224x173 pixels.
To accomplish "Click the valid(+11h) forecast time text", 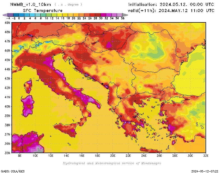I will (x=171, y=11).
